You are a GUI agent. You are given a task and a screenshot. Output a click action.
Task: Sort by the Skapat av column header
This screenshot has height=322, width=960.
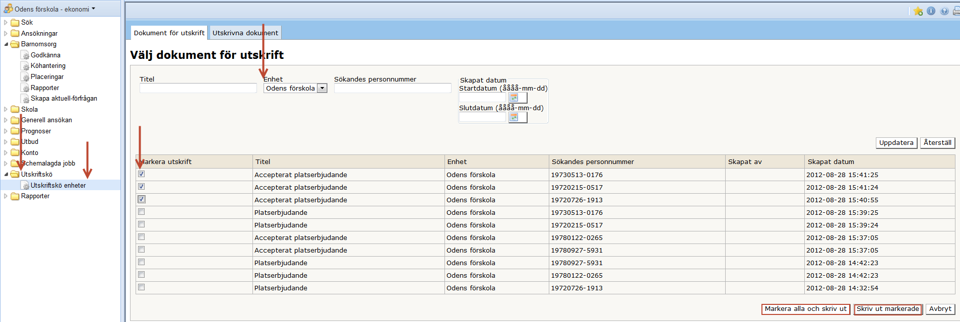click(745, 162)
